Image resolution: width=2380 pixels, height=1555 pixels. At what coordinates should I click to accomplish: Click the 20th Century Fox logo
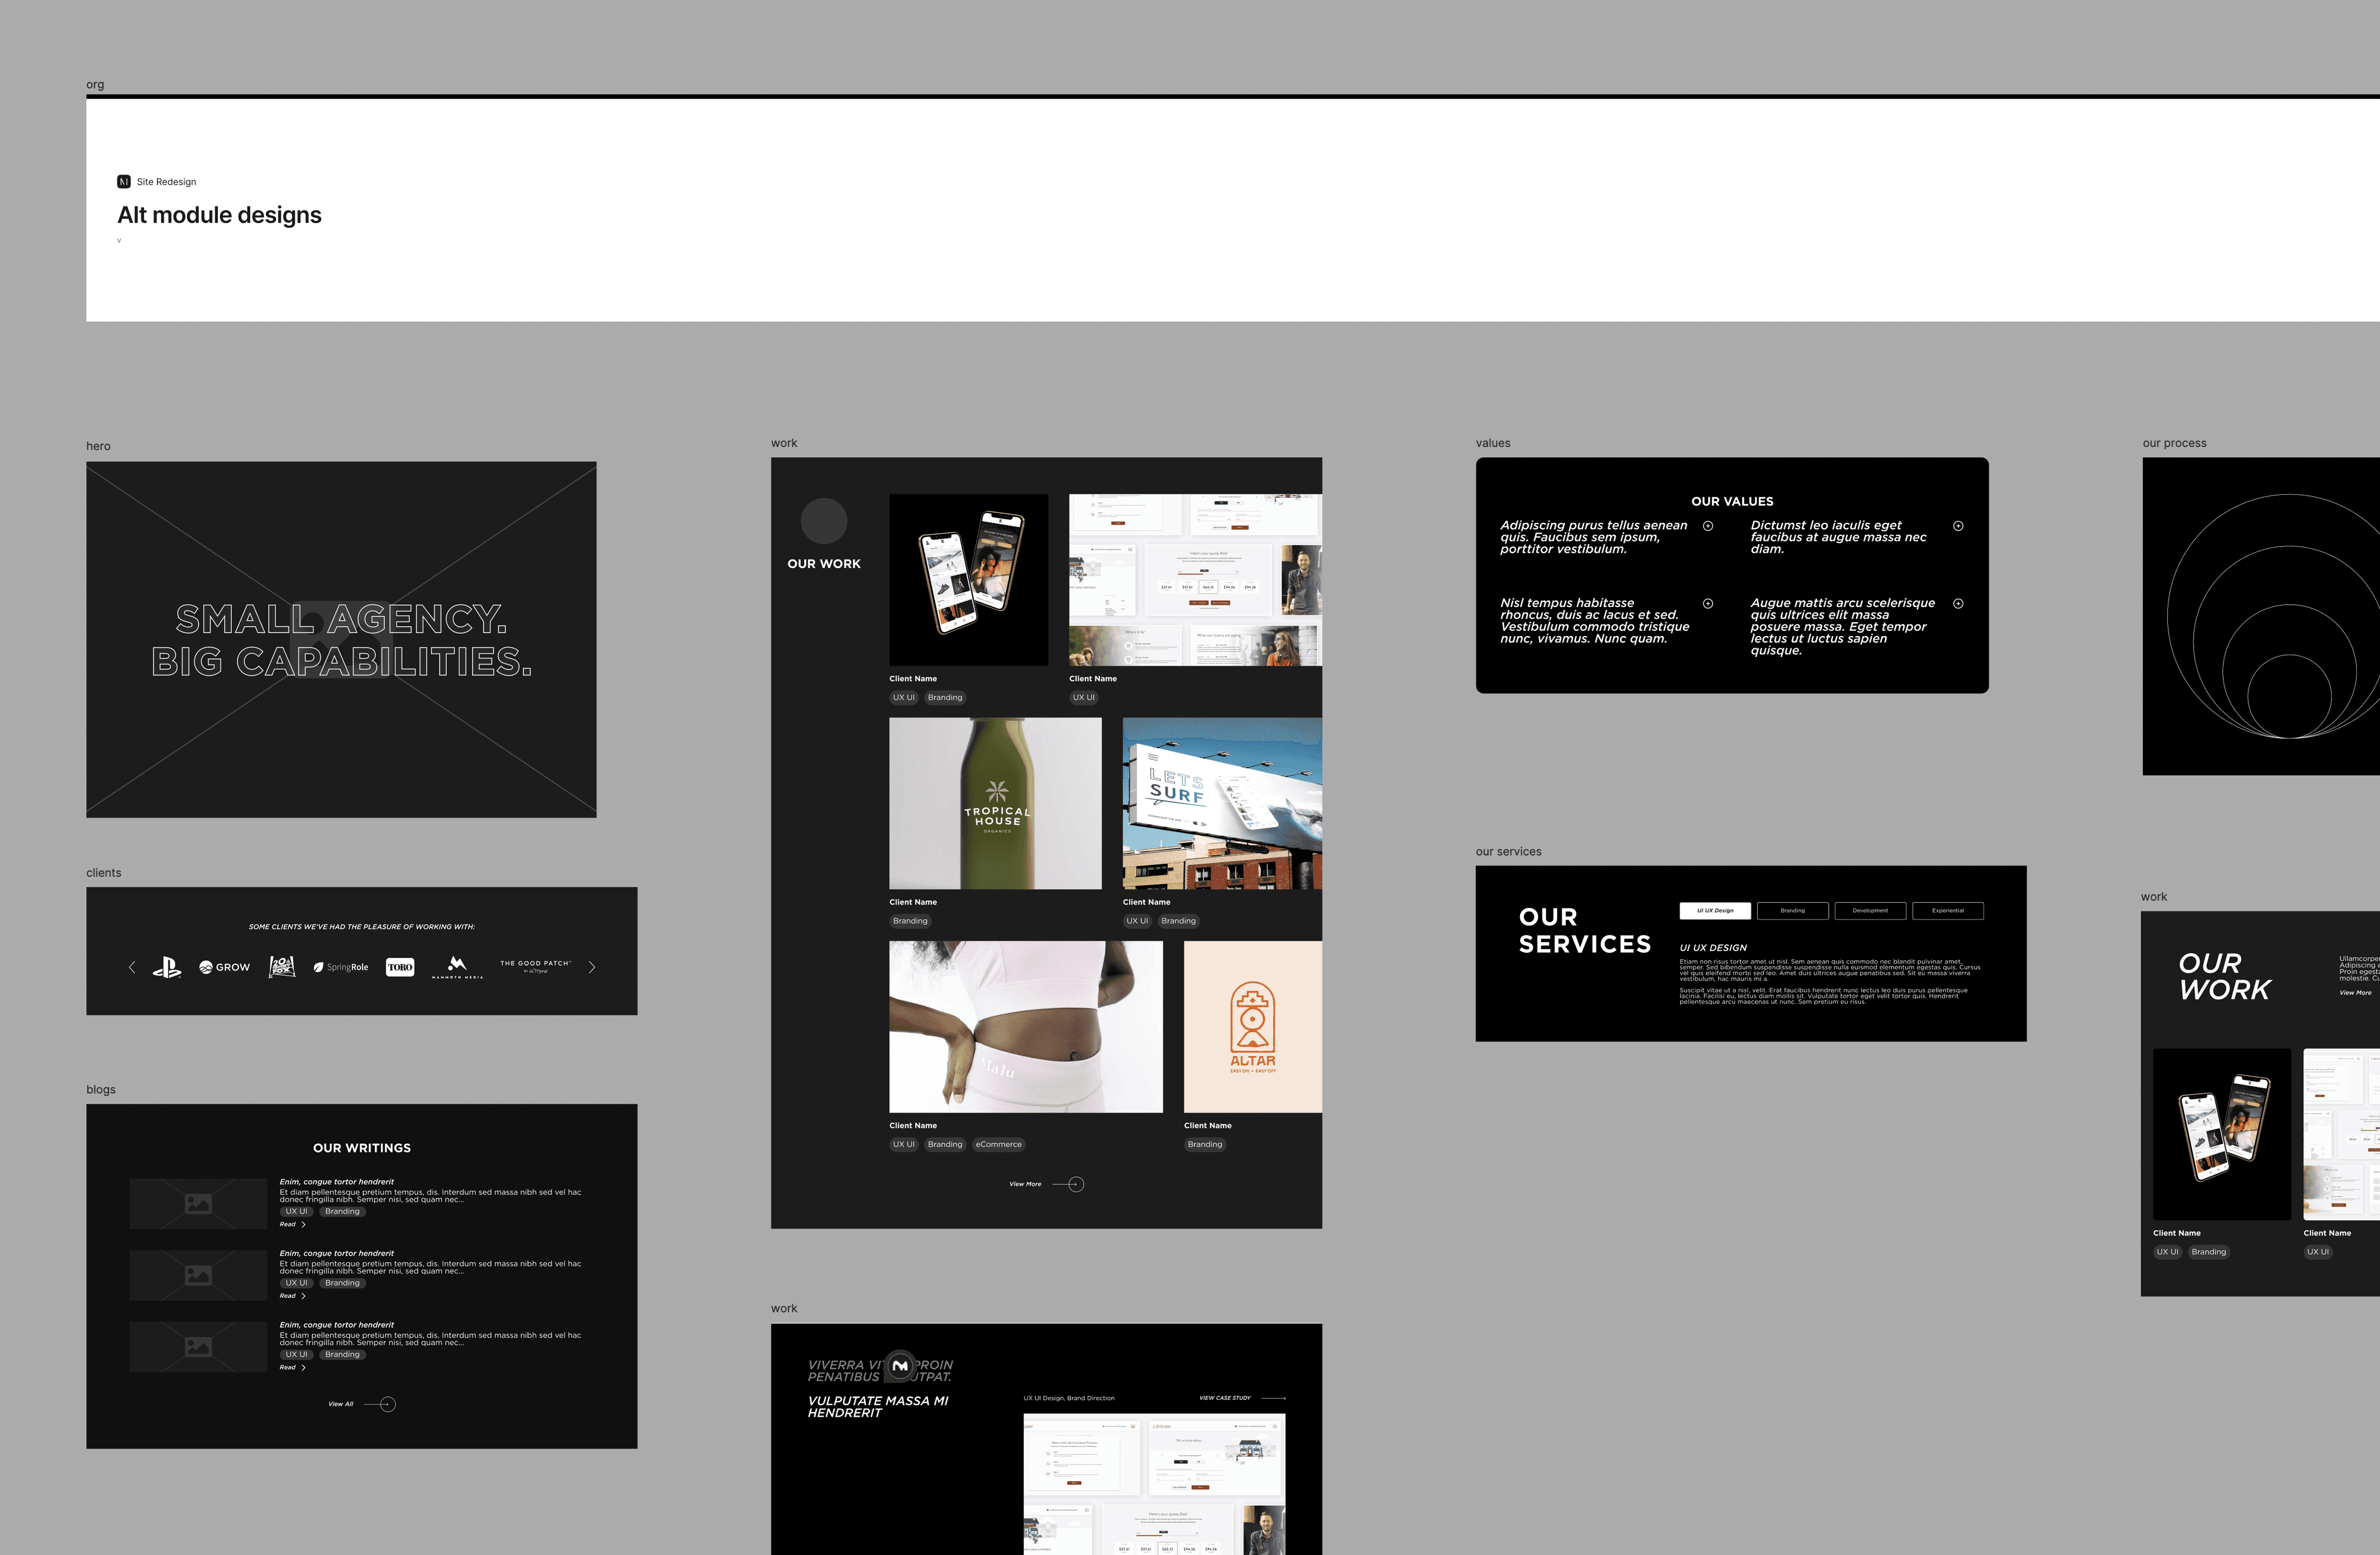(x=282, y=966)
